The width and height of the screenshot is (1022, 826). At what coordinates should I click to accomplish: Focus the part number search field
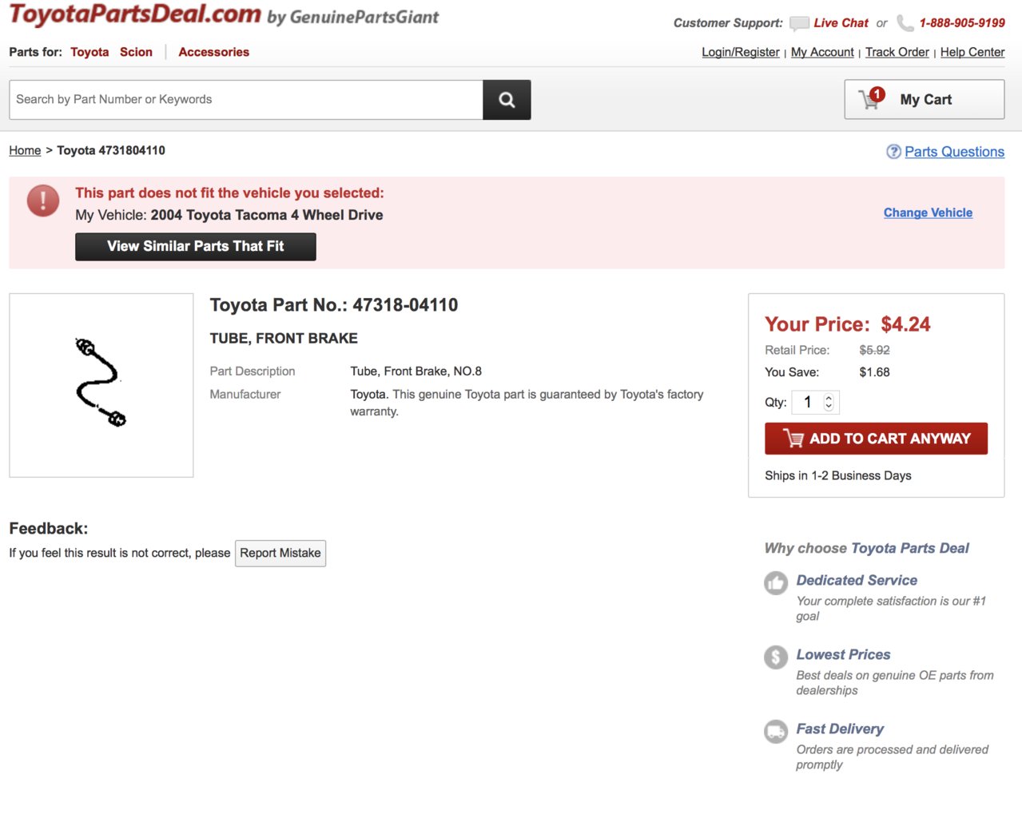(246, 100)
